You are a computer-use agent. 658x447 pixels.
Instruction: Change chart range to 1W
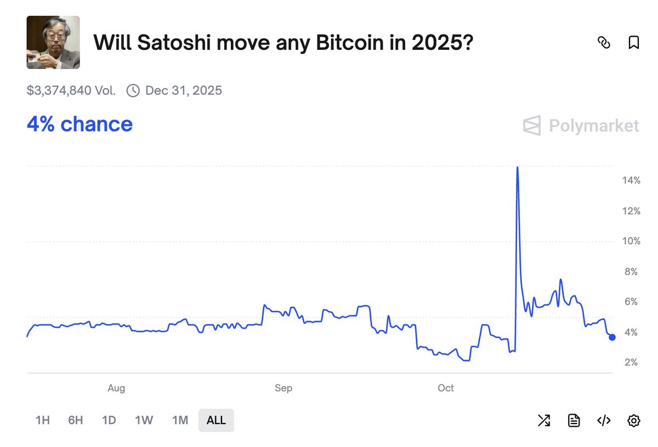pyautogui.click(x=144, y=420)
